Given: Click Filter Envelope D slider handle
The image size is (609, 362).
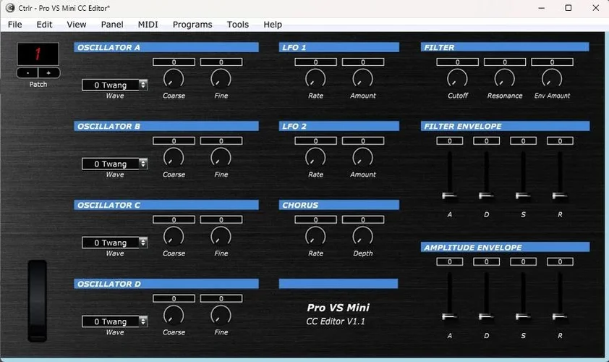Looking at the screenshot, I should click(486, 195).
